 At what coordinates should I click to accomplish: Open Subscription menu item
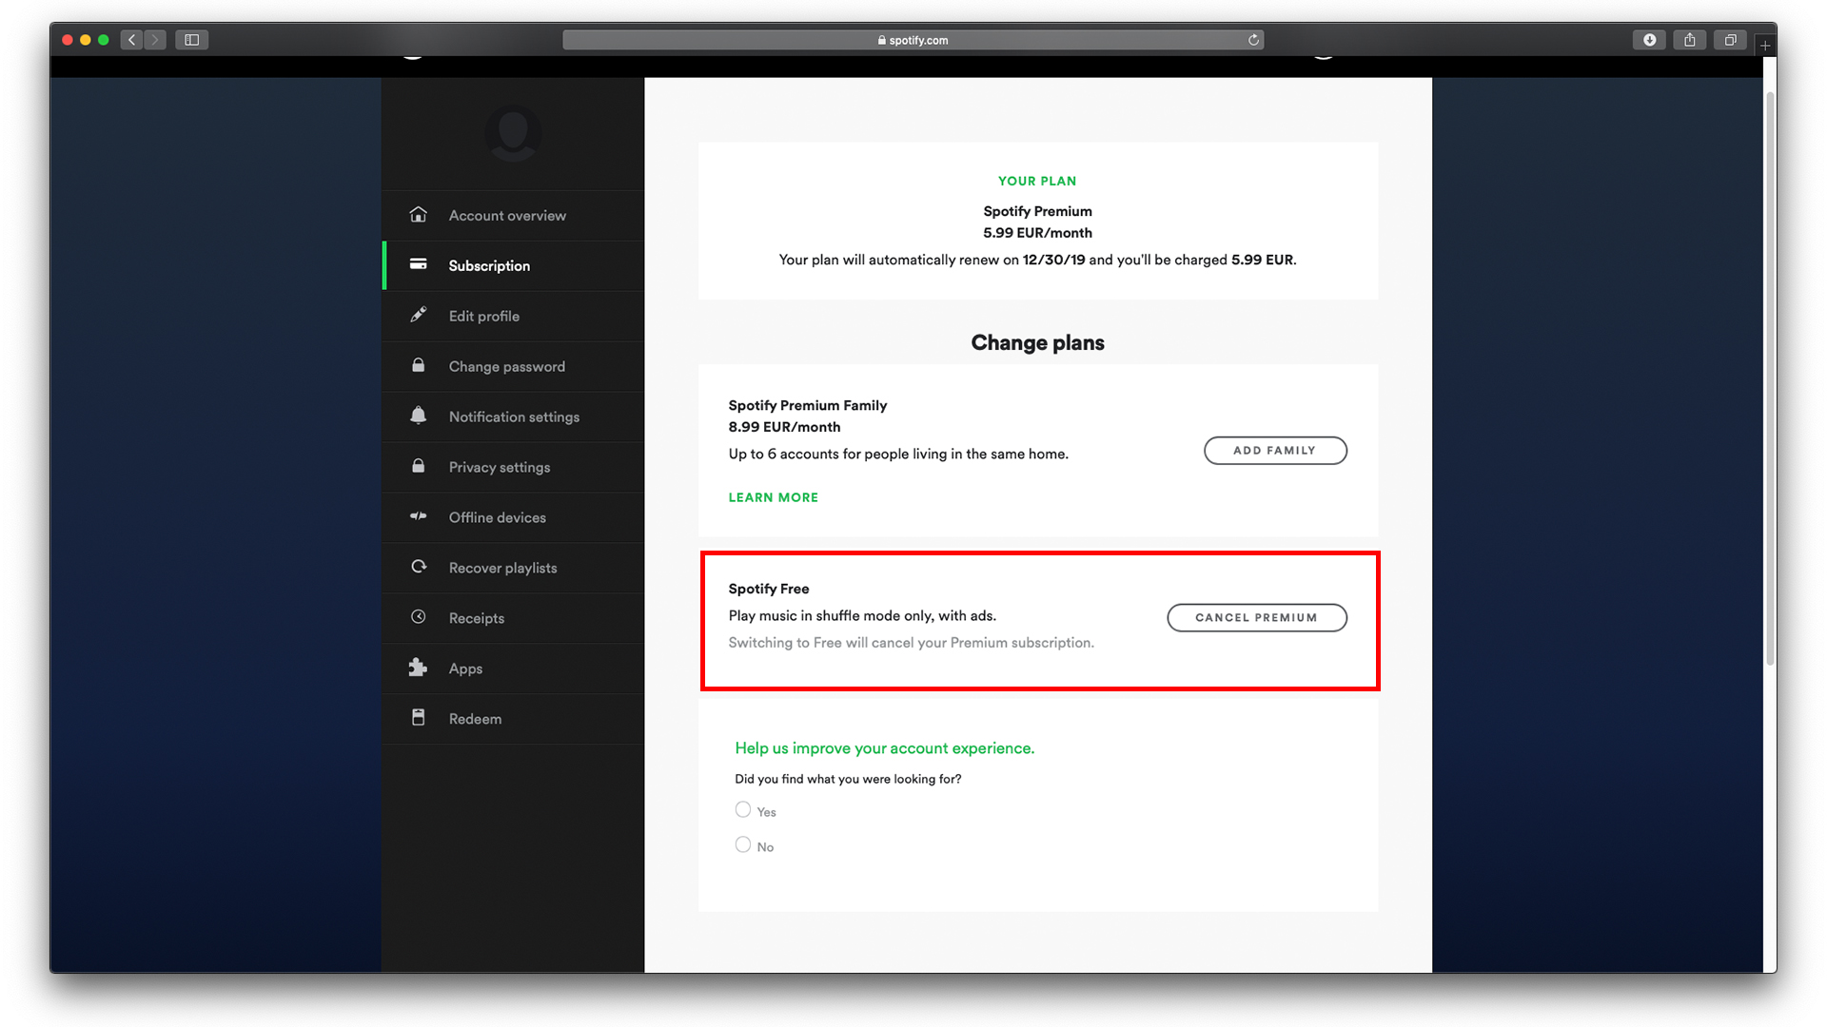coord(514,266)
